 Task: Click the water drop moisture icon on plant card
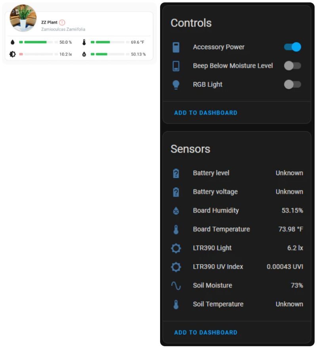[x=12, y=42]
